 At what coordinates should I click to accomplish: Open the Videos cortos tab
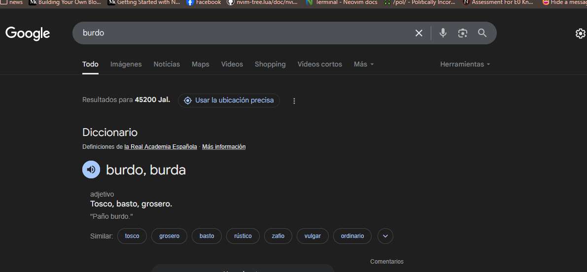[320, 64]
